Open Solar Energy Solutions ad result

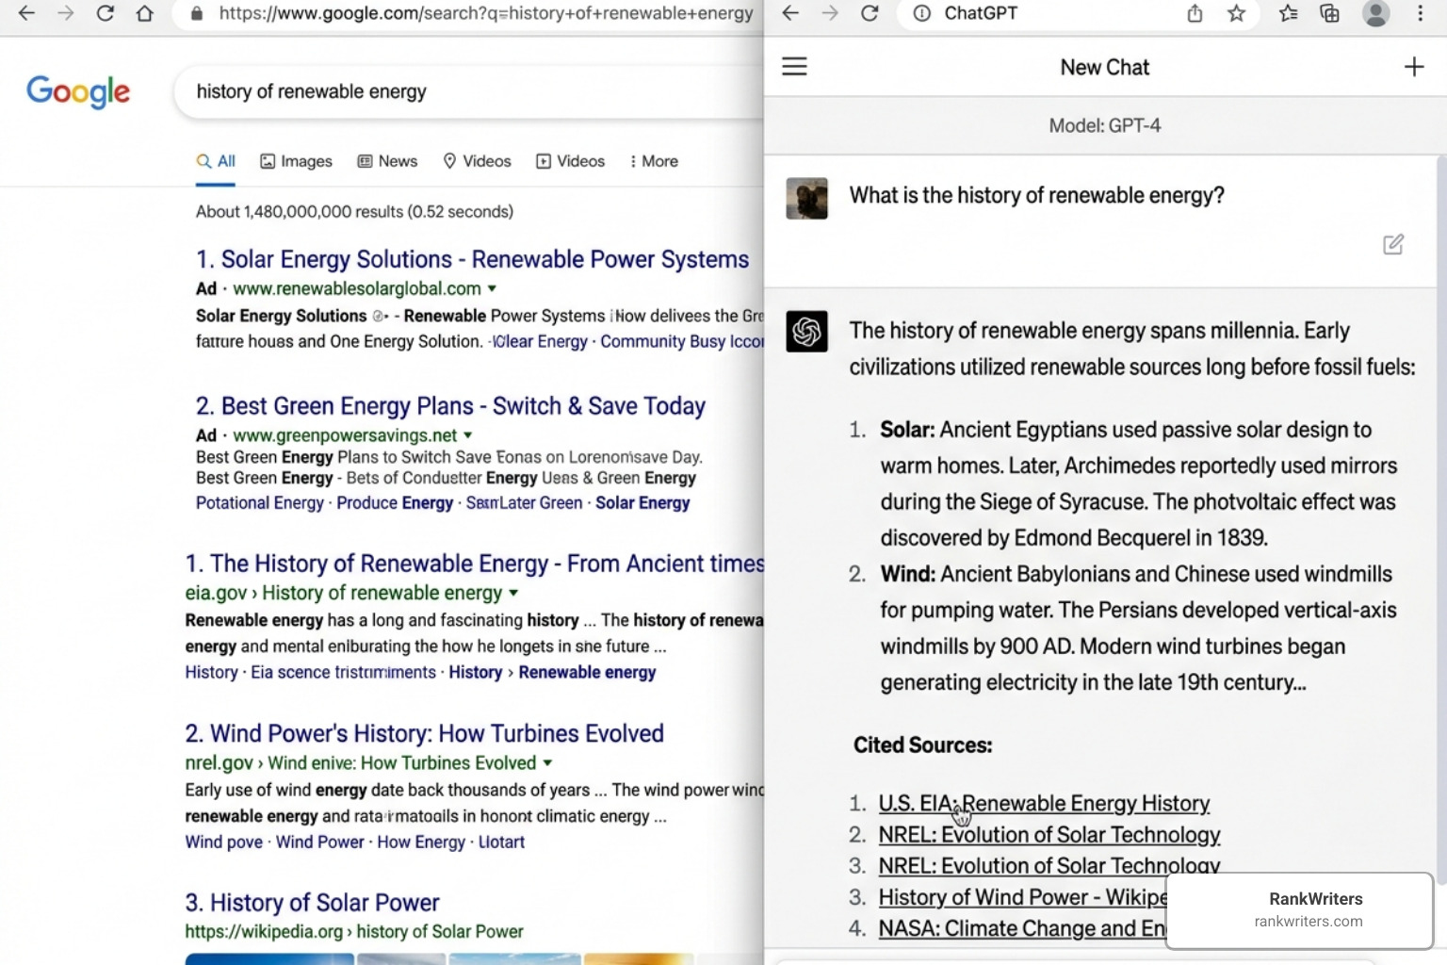pos(472,259)
